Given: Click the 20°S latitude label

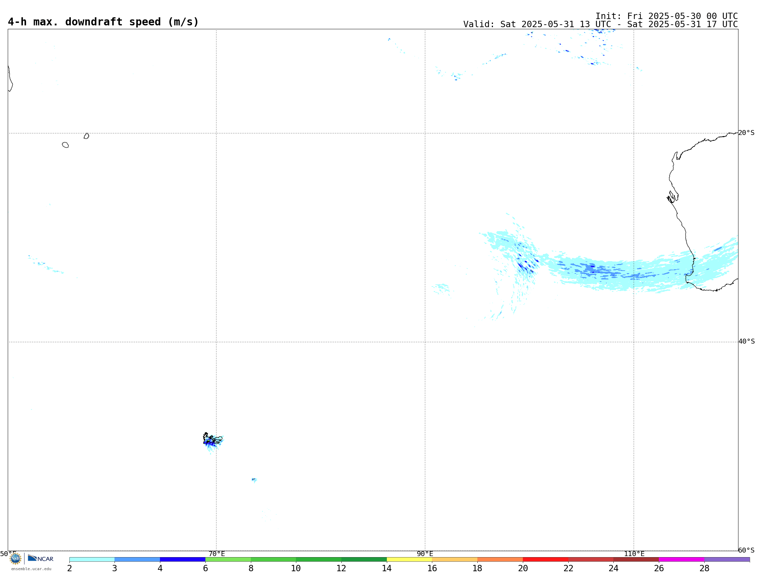Looking at the screenshot, I should (x=747, y=133).
